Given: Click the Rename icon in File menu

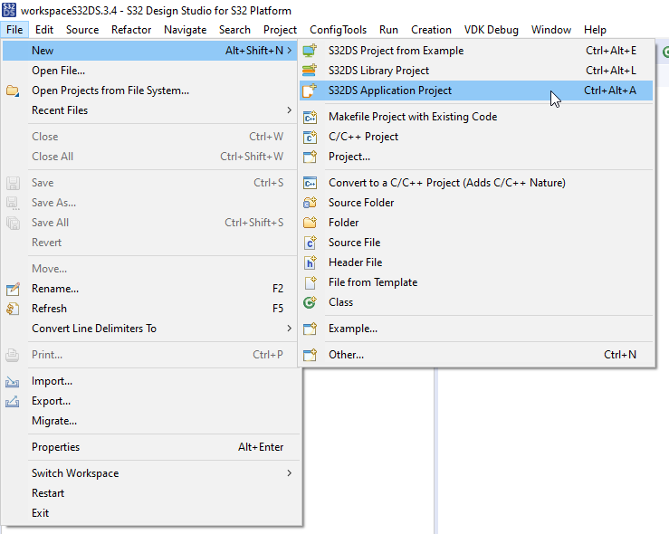Looking at the screenshot, I should tap(13, 289).
